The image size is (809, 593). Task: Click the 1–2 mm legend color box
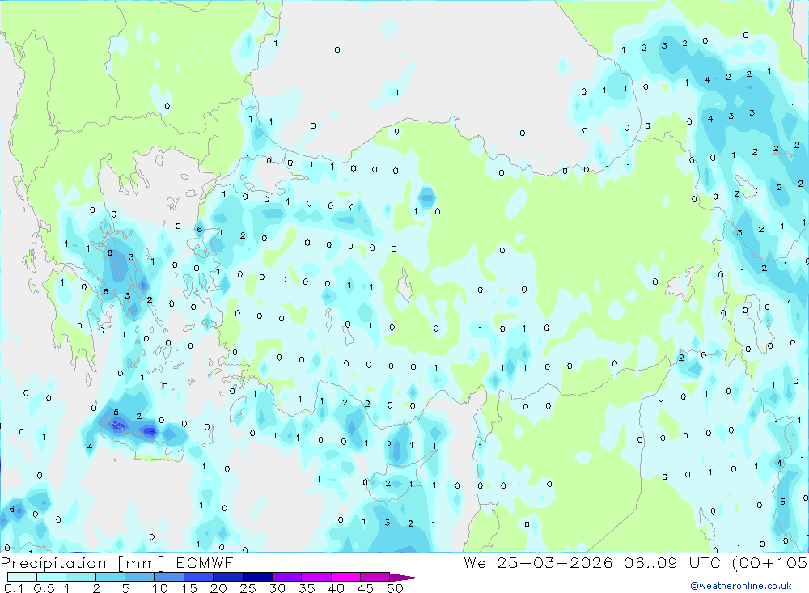click(x=81, y=577)
